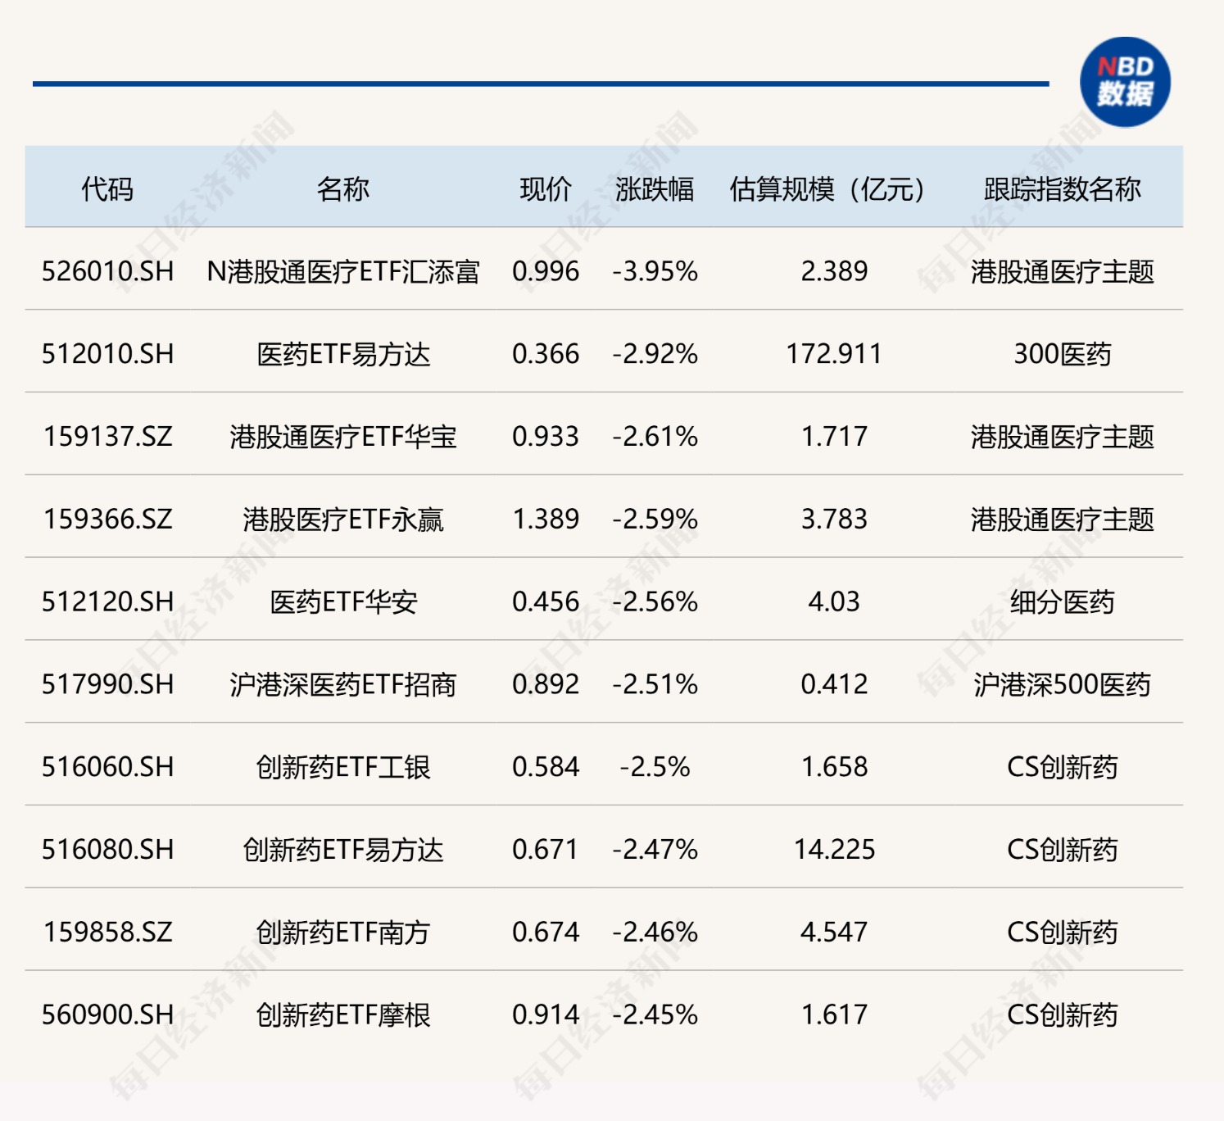Viewport: 1224px width, 1121px height.
Task: Click change value -2.45%
Action: click(x=655, y=1015)
